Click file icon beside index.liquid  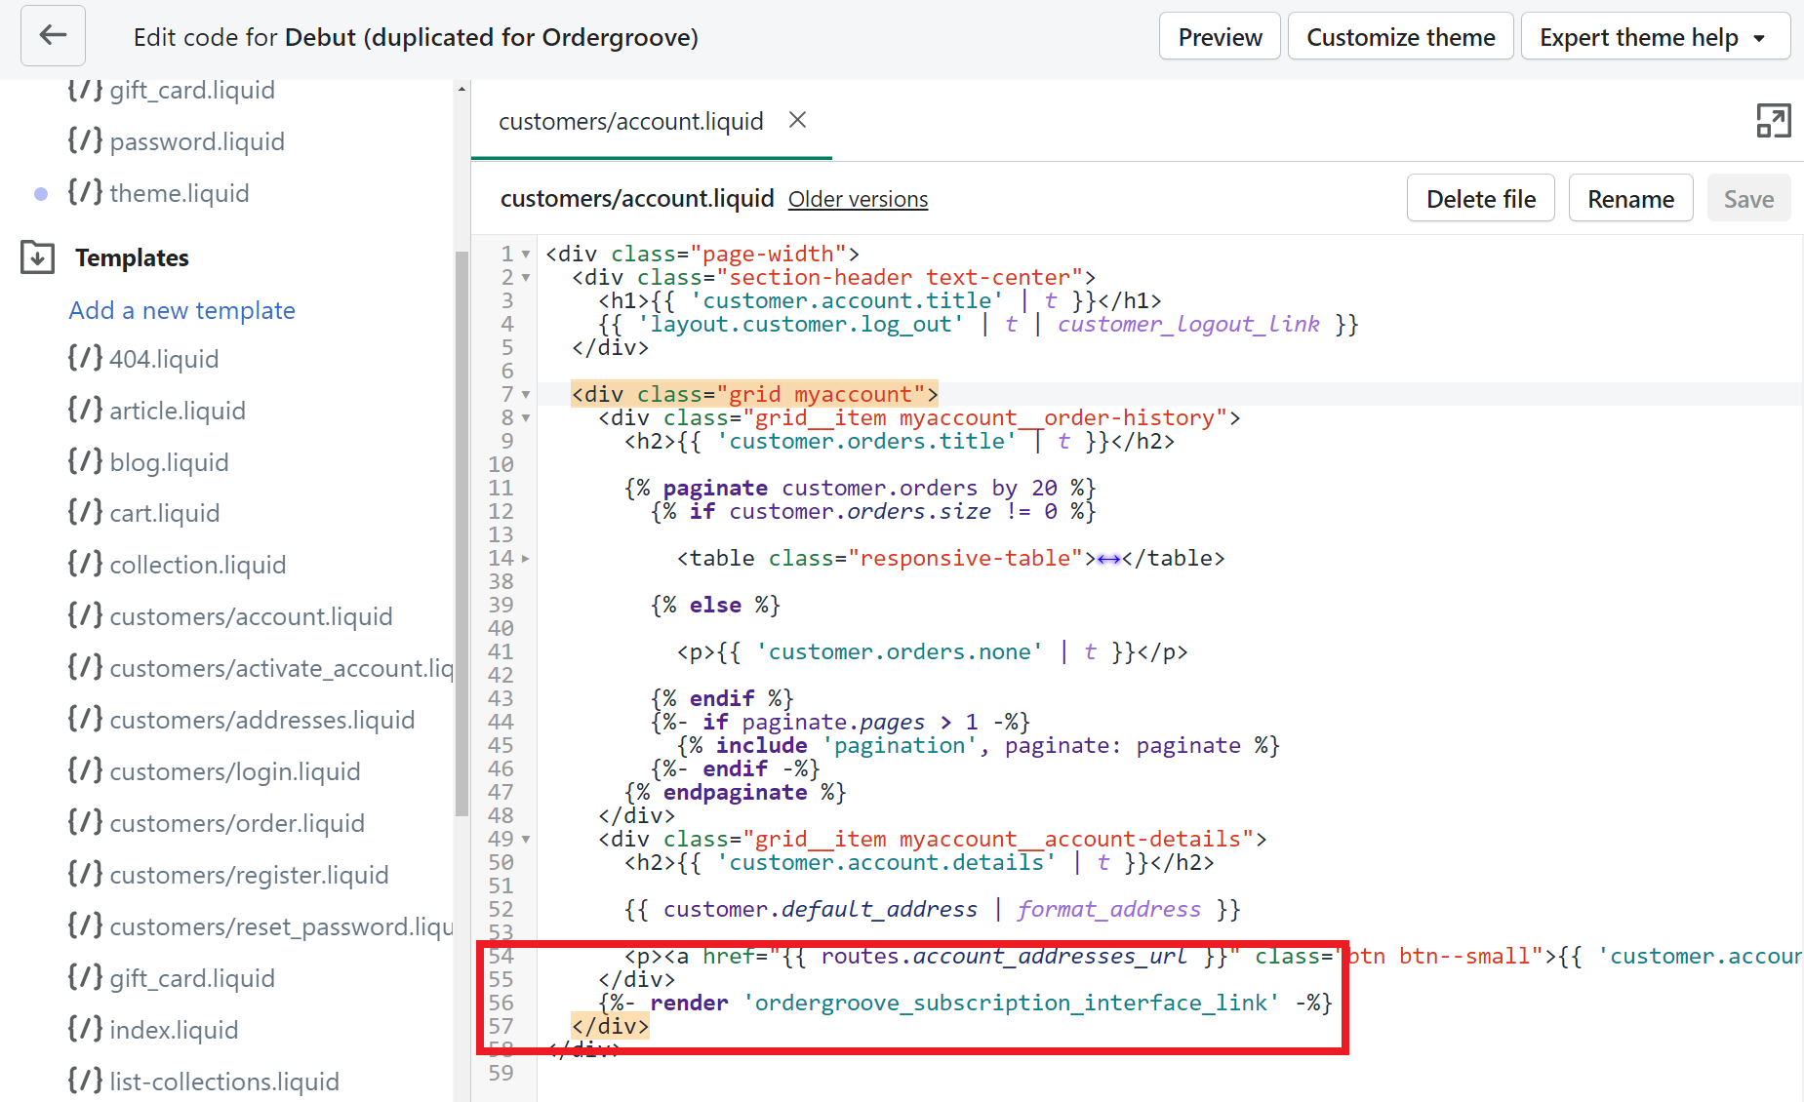point(85,1029)
